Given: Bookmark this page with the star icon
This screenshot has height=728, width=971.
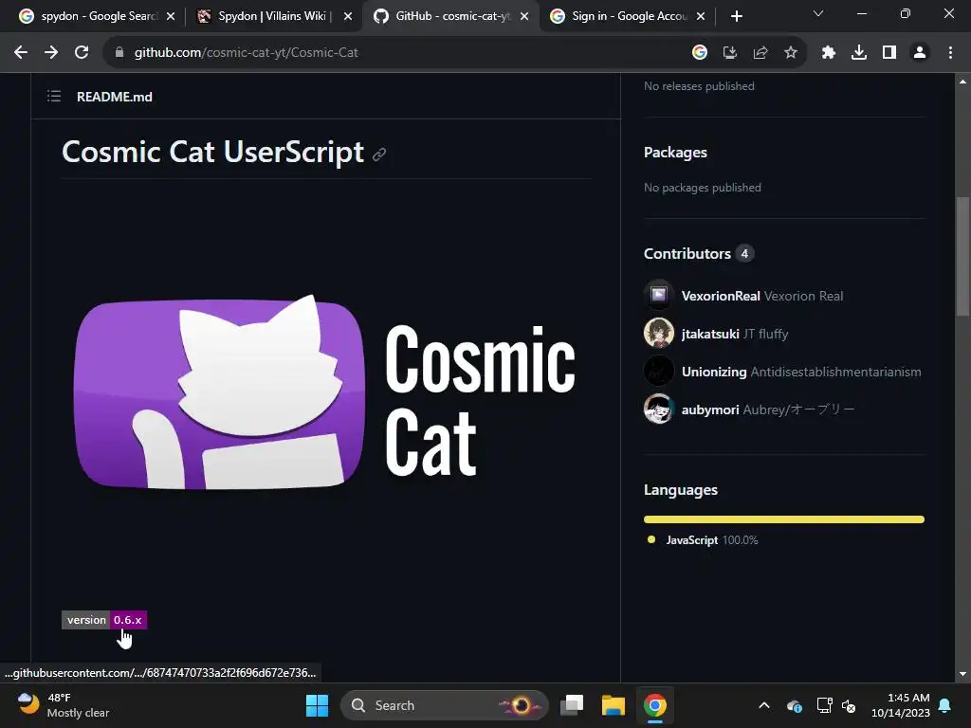Looking at the screenshot, I should [791, 53].
